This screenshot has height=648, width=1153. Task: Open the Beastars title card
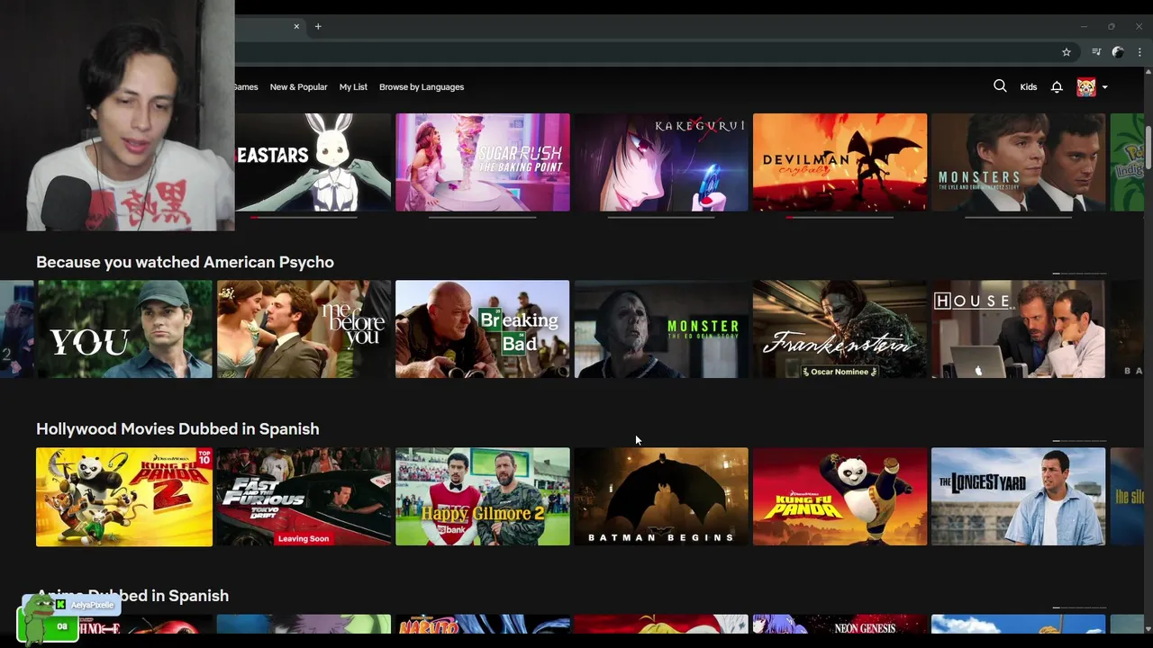pyautogui.click(x=313, y=162)
